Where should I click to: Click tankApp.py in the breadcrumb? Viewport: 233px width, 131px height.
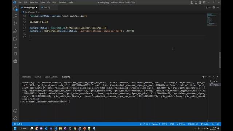click(x=30, y=12)
